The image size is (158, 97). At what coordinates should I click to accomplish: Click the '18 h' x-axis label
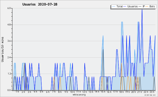pyautogui.click(x=121, y=92)
